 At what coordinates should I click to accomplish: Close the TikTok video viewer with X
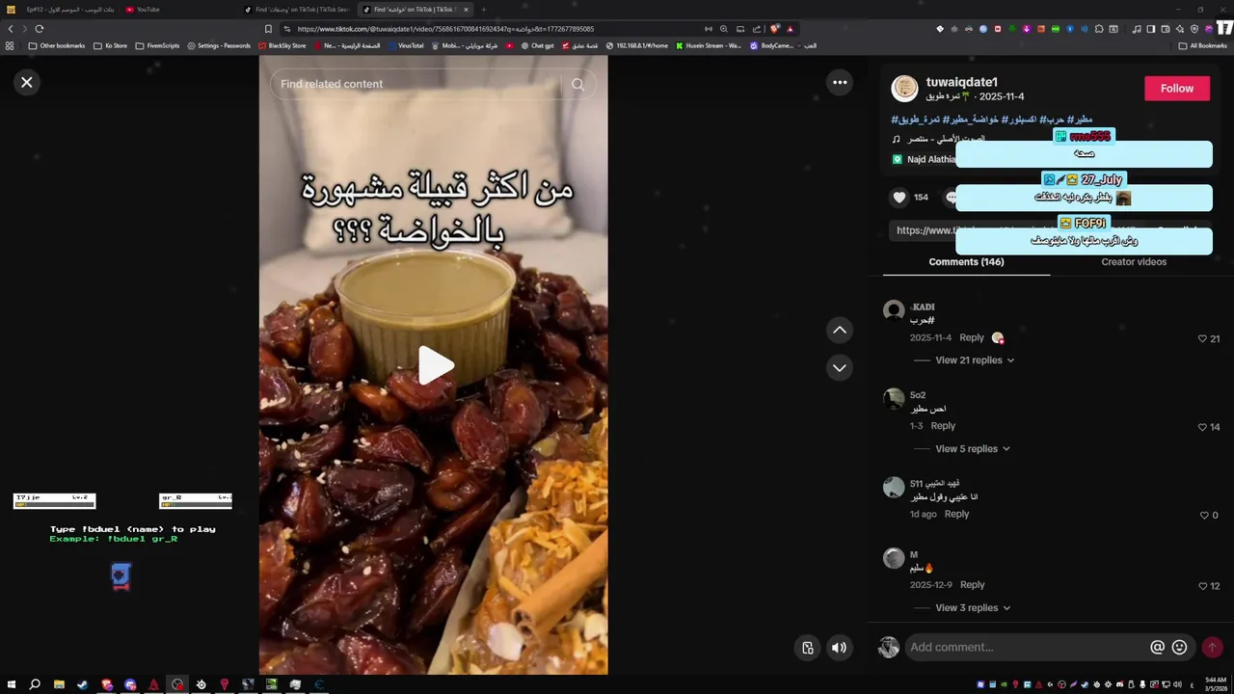27,83
